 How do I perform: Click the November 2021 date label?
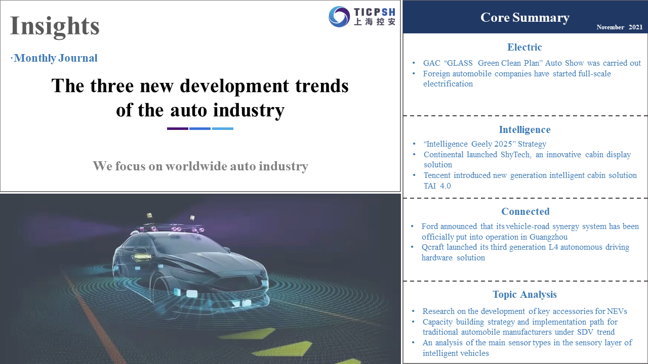[619, 27]
